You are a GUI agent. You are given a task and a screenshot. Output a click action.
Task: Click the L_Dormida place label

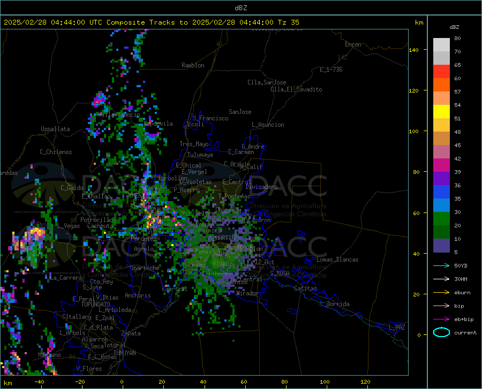pos(335,304)
